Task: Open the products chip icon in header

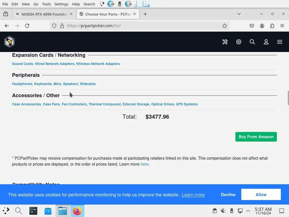Action: coord(239,42)
